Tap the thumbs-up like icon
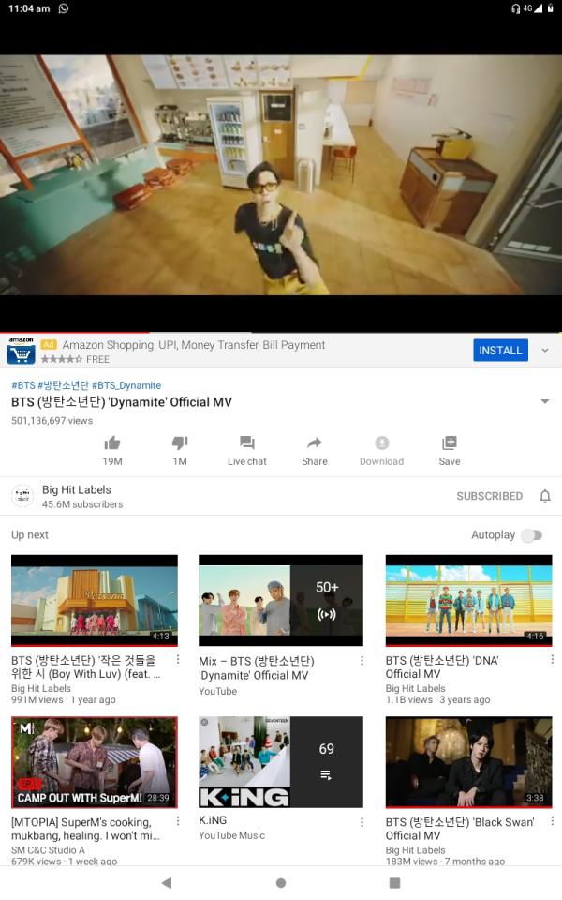Screen dimensions: 562x900 pyautogui.click(x=112, y=442)
